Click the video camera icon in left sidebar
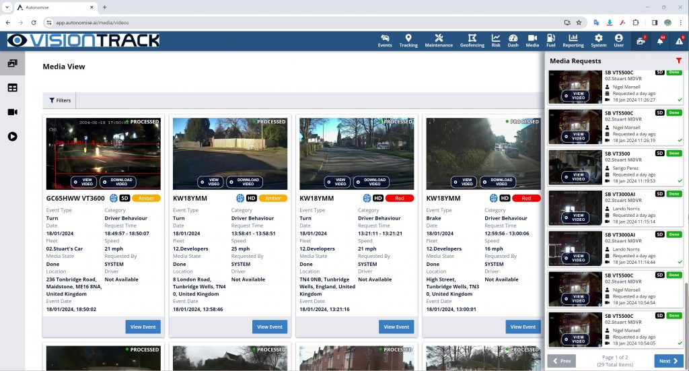689x371 pixels. pos(12,112)
